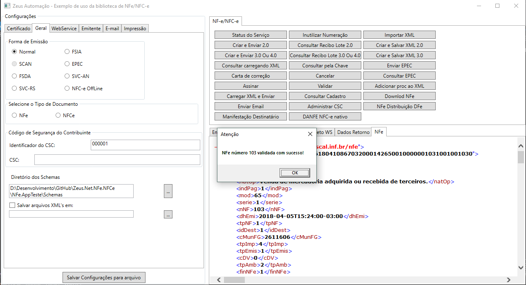Choose SVC-AN emission form
The height and width of the screenshot is (285, 526).
point(67,76)
